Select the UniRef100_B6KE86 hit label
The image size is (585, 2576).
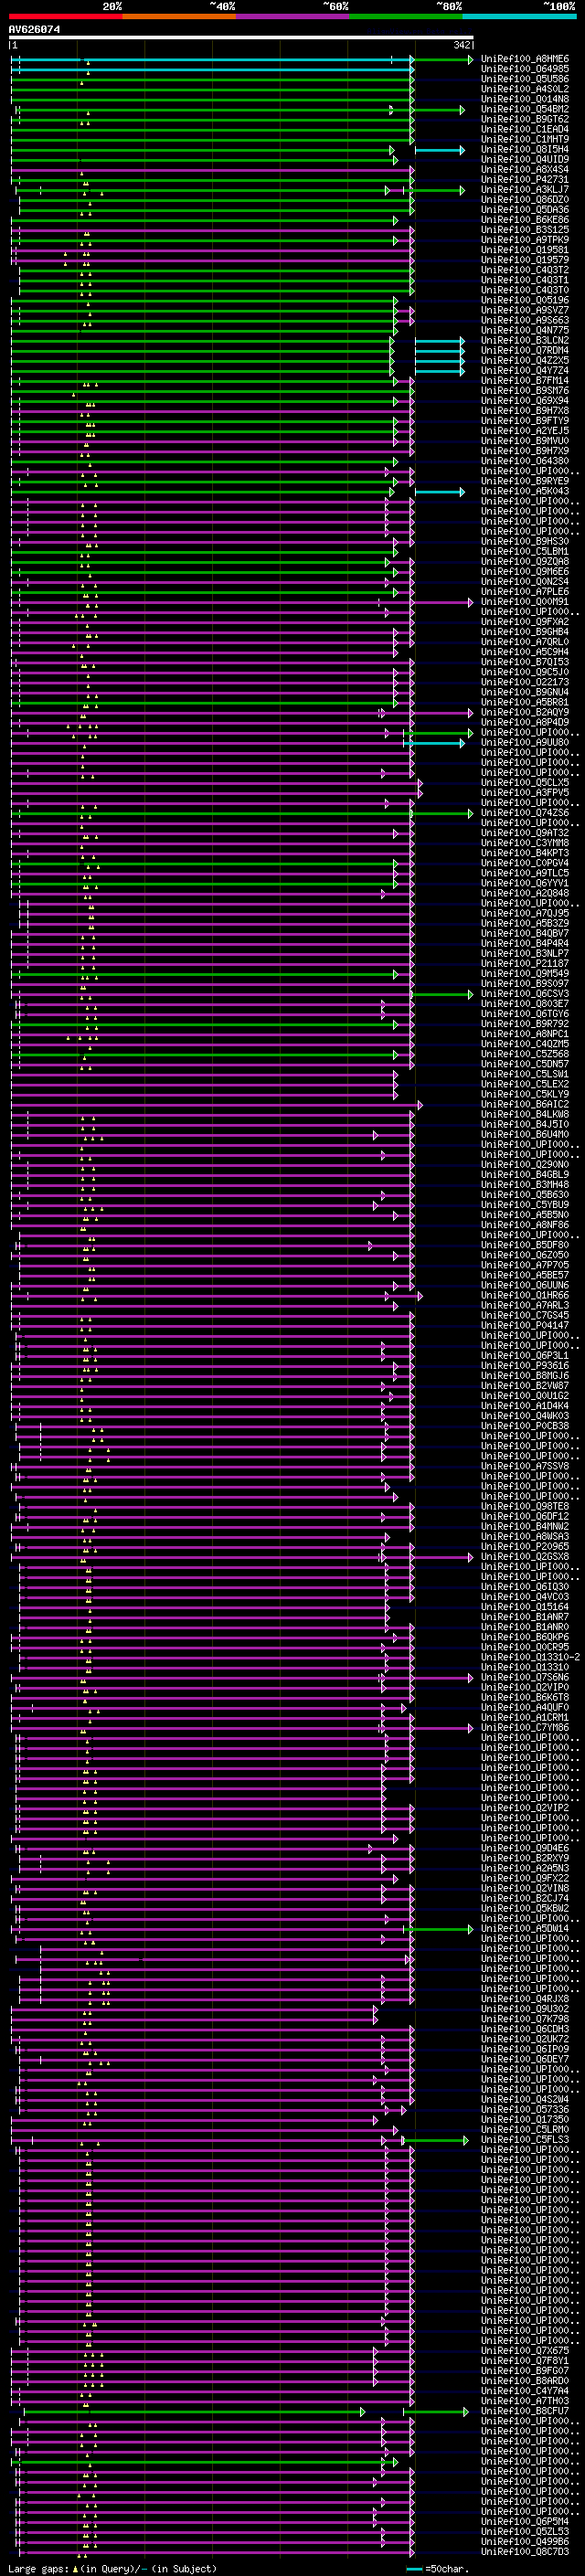(525, 220)
